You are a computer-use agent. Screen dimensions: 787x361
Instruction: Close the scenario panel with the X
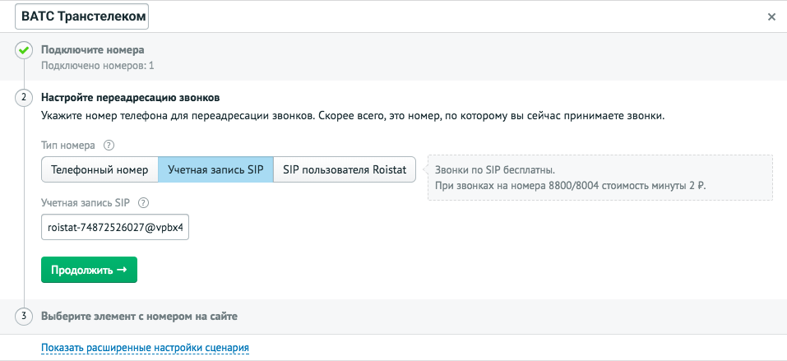pos(771,16)
